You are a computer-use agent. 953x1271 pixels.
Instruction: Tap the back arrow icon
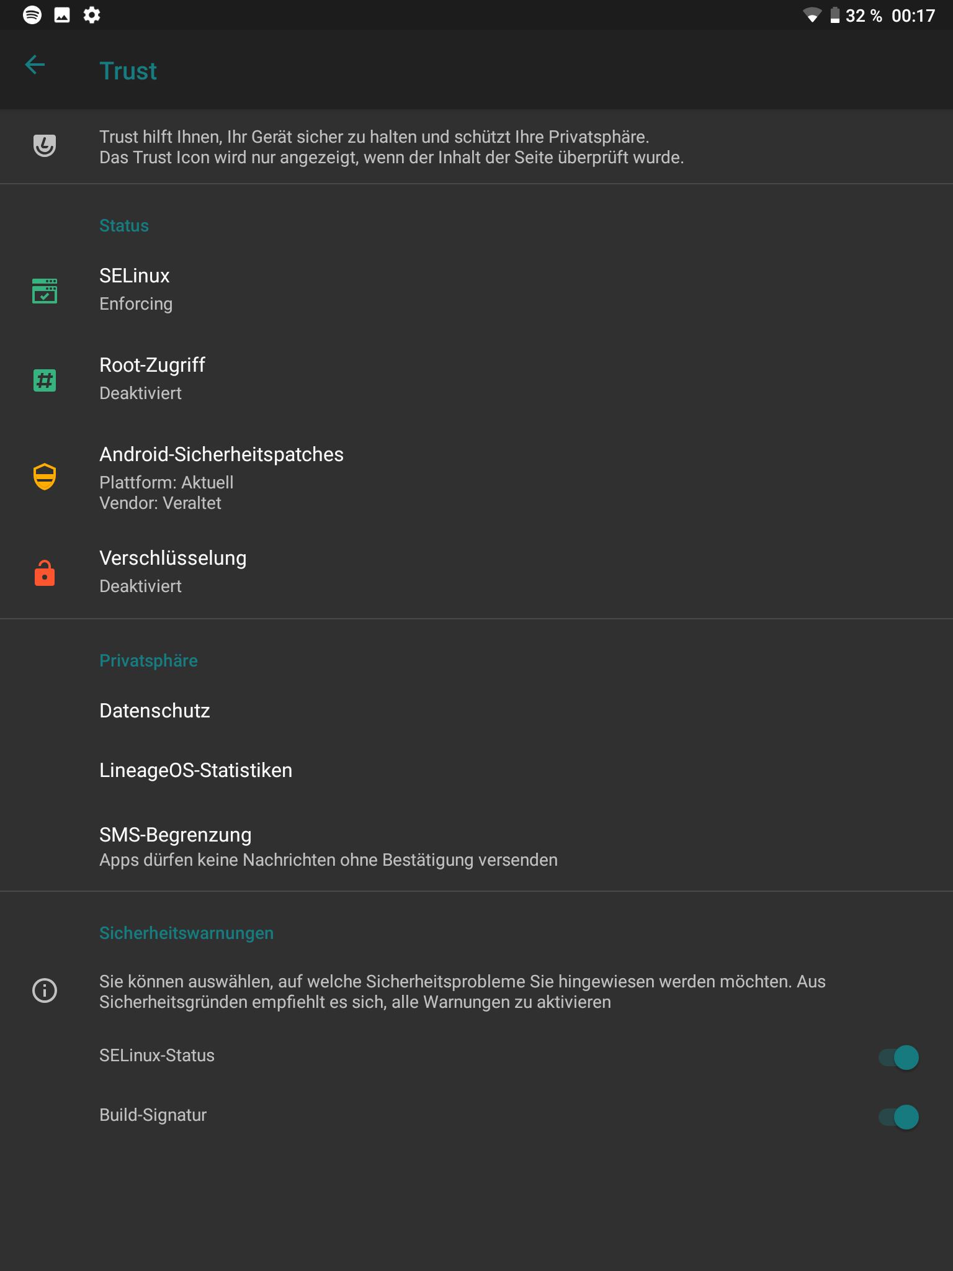coord(35,65)
